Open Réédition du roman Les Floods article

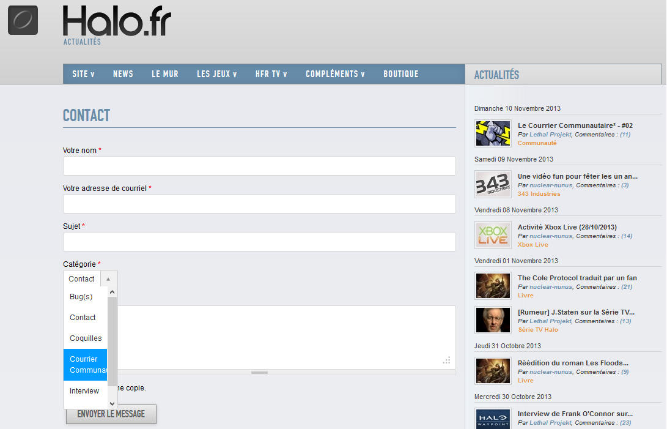573,363
